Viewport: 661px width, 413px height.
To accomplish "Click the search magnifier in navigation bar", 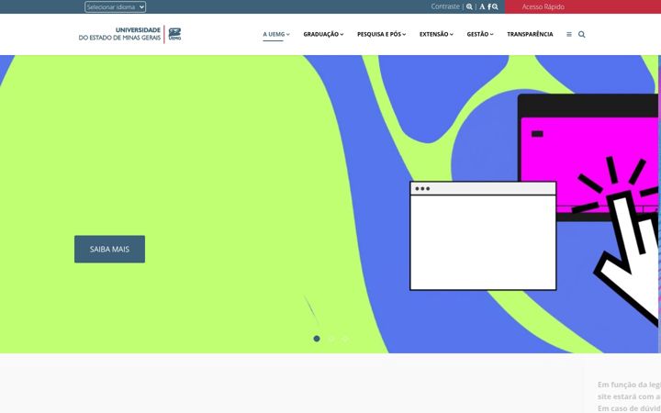I will (582, 35).
